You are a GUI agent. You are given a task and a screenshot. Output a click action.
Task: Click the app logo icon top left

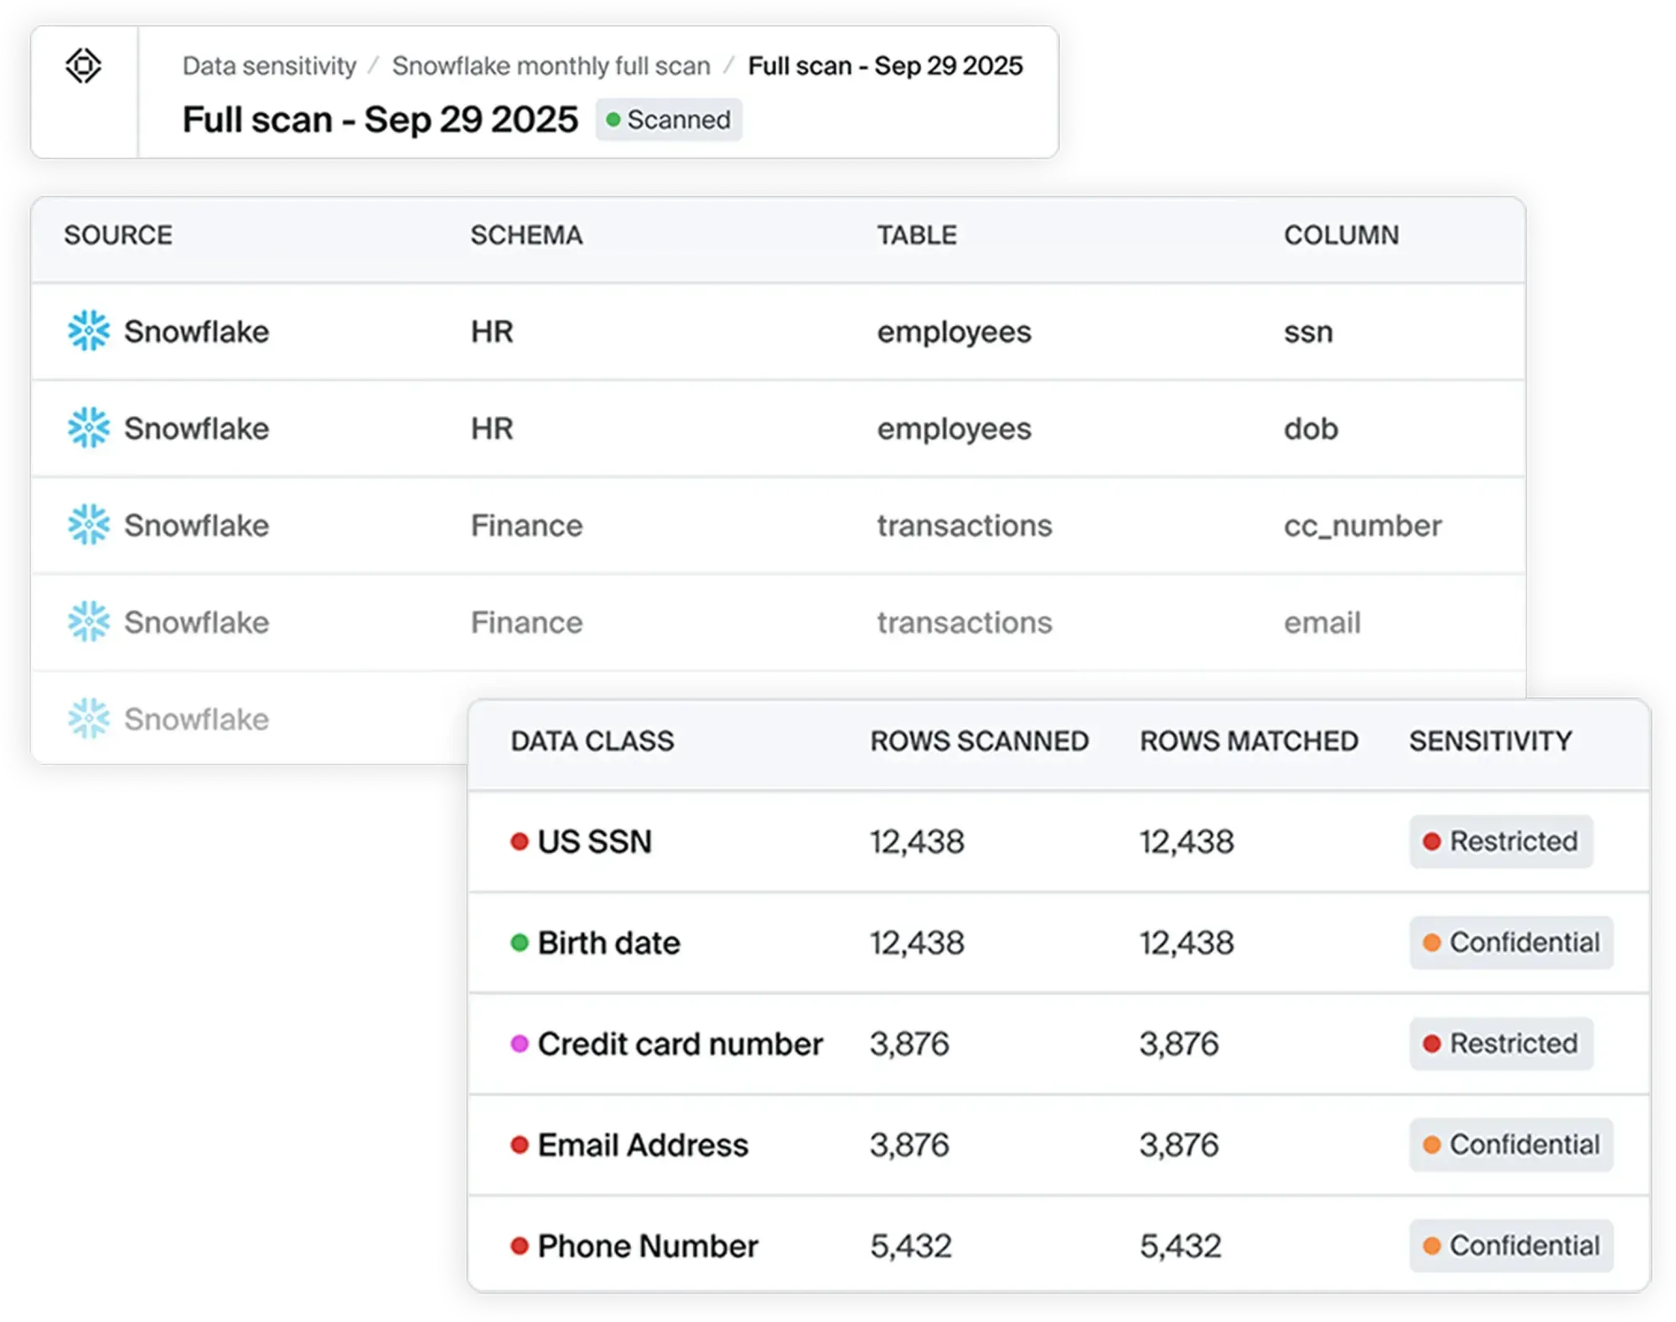pyautogui.click(x=83, y=65)
